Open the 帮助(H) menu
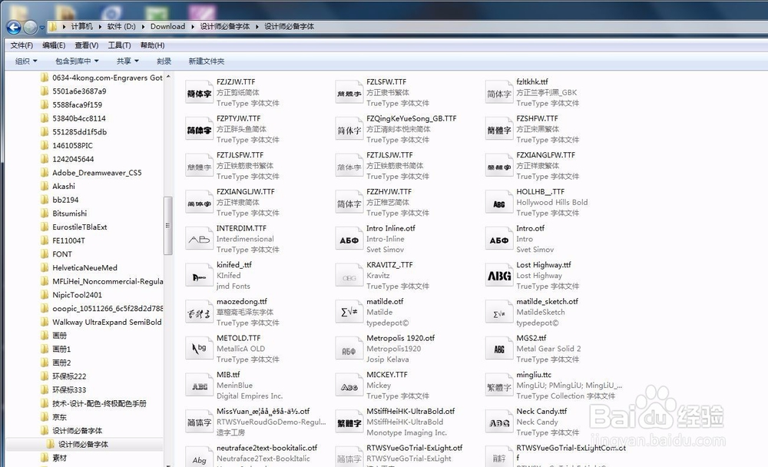This screenshot has width=768, height=467. coord(152,45)
